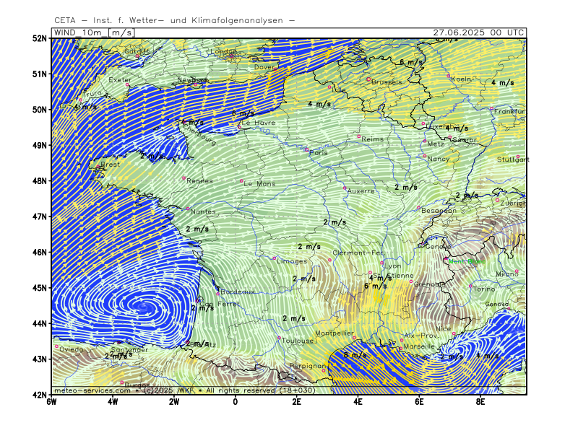578x433 pixels.
Task: Click the Rennes city label
Action: point(200,181)
